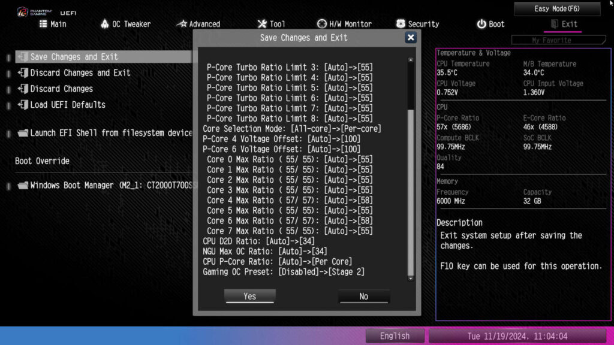
Task: Open the Main tab
Action: tap(53, 24)
